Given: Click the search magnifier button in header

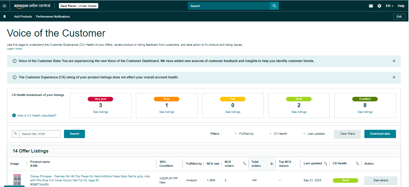Looking at the screenshot, I should coord(274,6).
